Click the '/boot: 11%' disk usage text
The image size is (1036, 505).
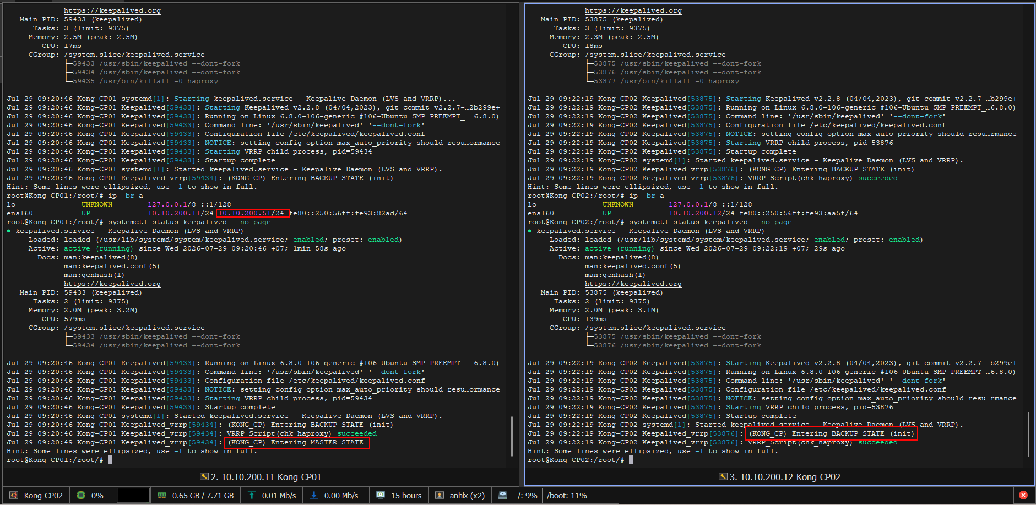pos(567,496)
